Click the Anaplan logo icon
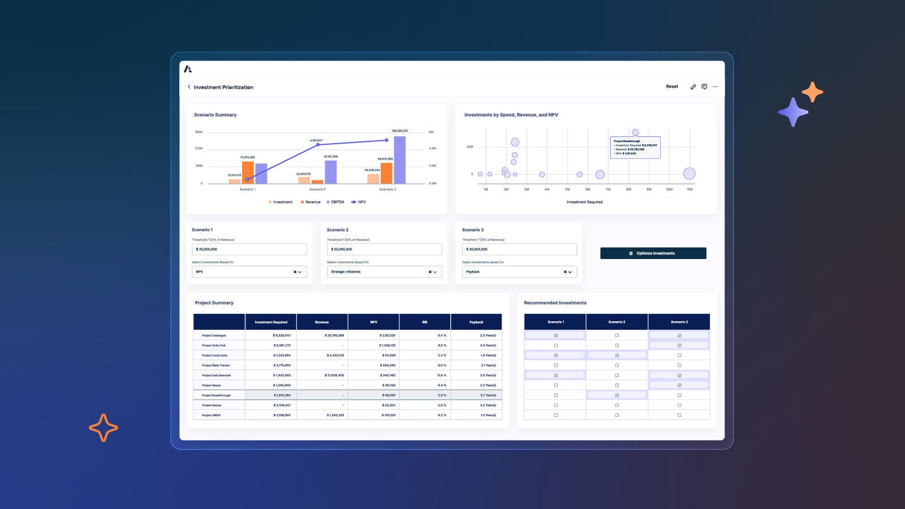 (x=188, y=69)
